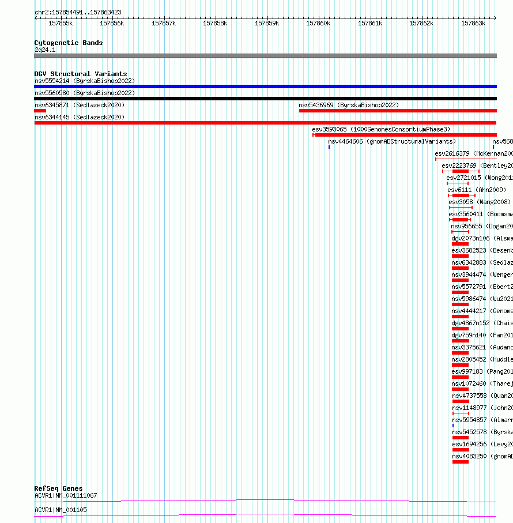The image size is (513, 523).
Task: Click the RefSeq Genes track title
Action: click(58, 488)
